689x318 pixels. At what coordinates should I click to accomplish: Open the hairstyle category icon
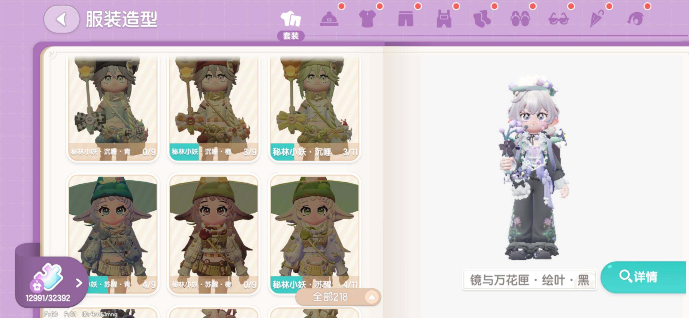pos(635,19)
